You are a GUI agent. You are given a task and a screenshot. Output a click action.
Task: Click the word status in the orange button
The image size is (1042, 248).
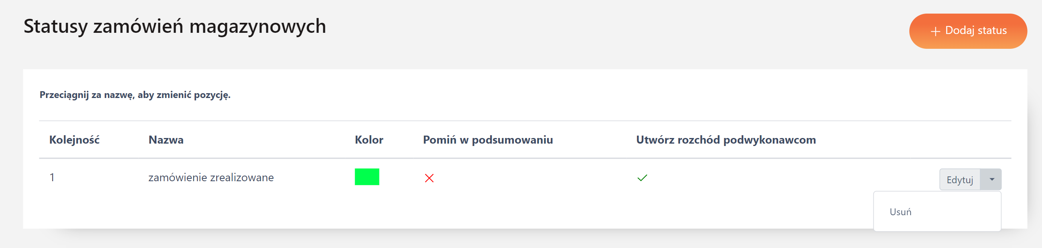pyautogui.click(x=992, y=30)
